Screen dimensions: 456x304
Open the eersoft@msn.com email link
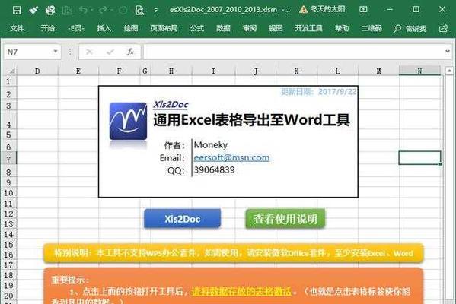[231, 157]
